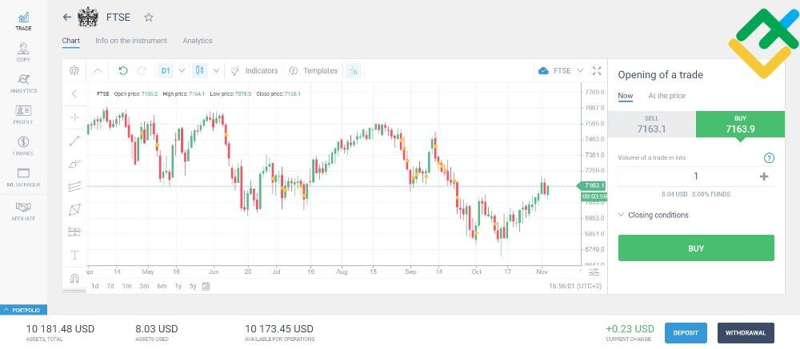
Task: Expand the chart type dropdown arrow
Action: click(x=216, y=71)
